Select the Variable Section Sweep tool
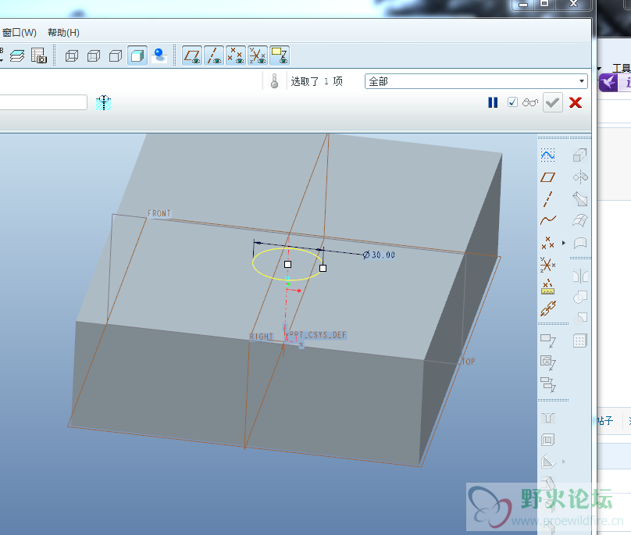The height and width of the screenshot is (535, 631). pos(580,199)
